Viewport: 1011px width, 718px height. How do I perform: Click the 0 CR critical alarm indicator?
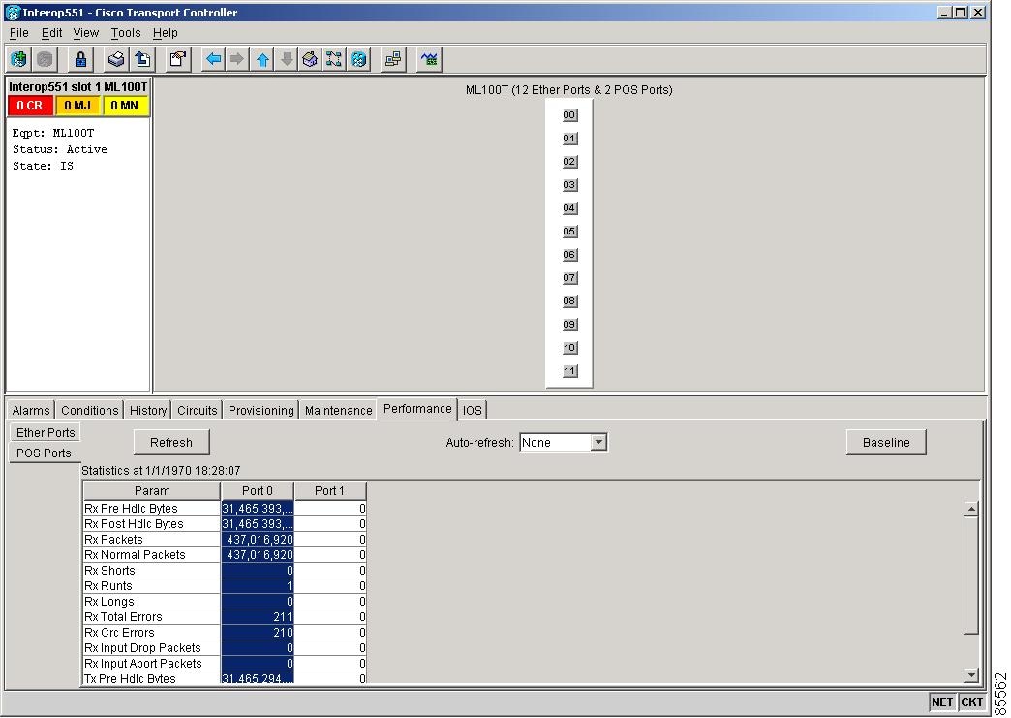pyautogui.click(x=30, y=106)
